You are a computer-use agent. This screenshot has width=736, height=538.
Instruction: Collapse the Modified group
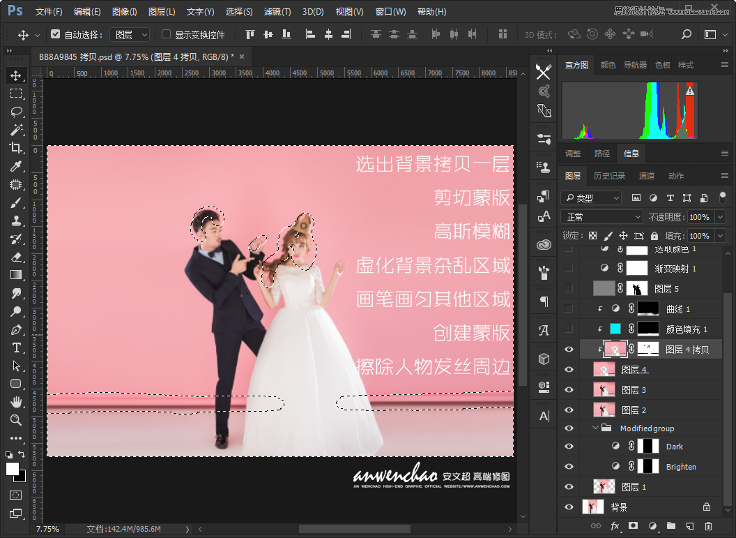[596, 428]
